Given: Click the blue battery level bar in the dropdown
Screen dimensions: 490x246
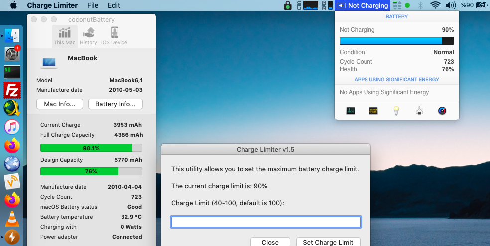Looking at the screenshot, I should (396, 41).
